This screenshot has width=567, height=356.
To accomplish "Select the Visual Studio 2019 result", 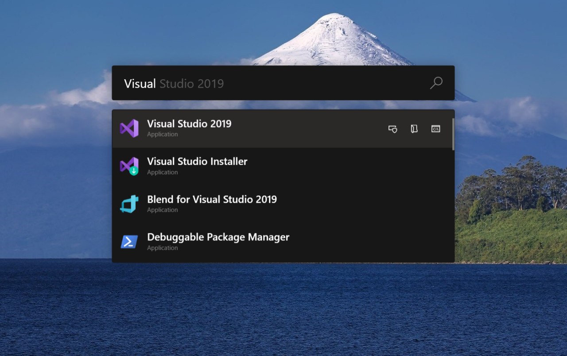I will (x=282, y=128).
